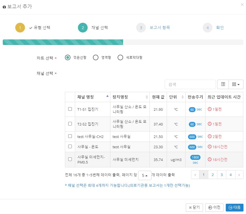
Task: Select pagination page 1
Action: tap(204, 175)
